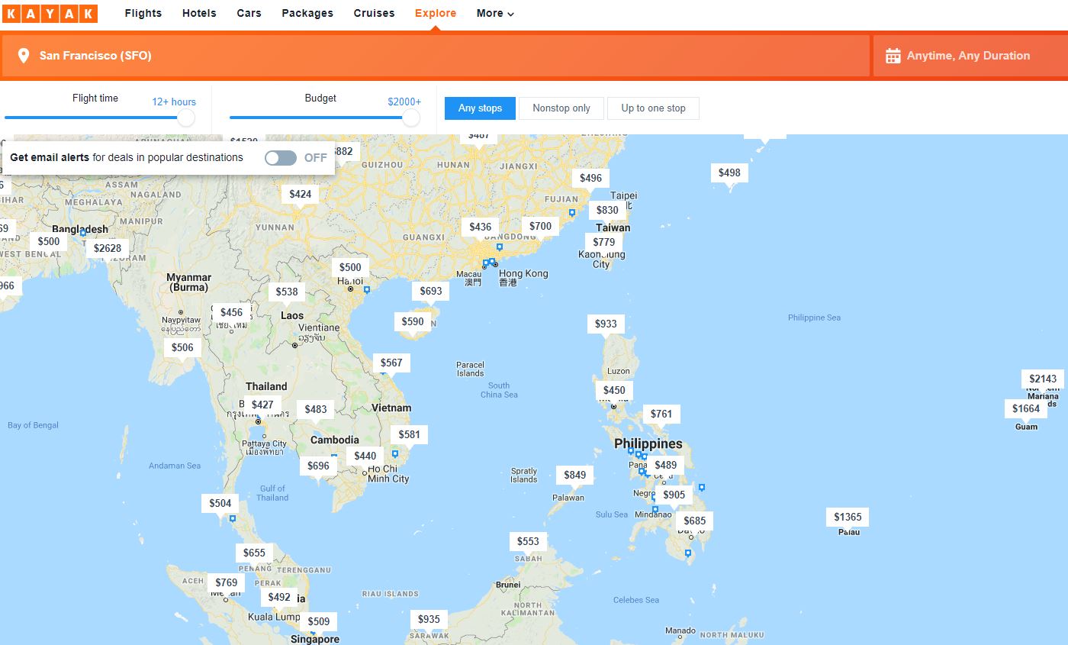Click the Budget slider handle
This screenshot has height=645, width=1068.
pyautogui.click(x=411, y=118)
